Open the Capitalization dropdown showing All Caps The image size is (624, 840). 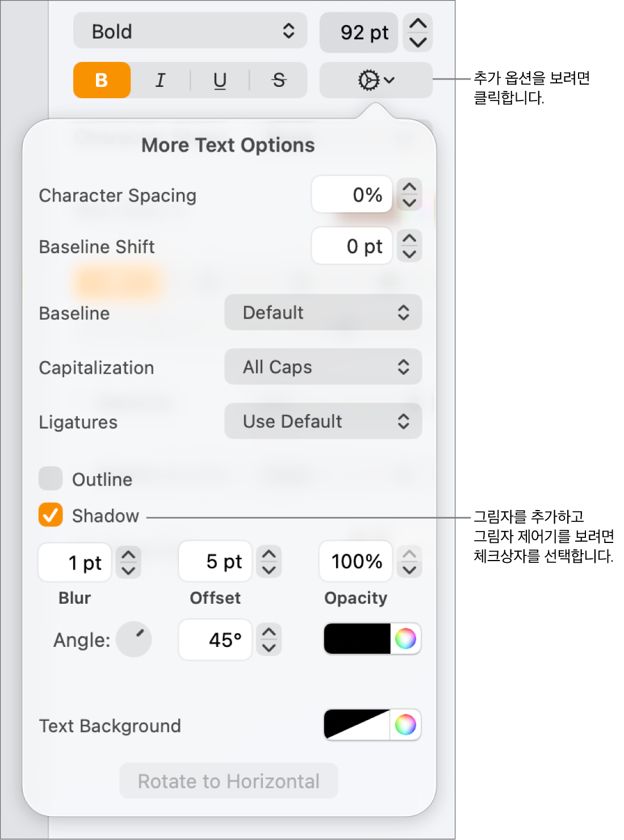click(x=323, y=367)
